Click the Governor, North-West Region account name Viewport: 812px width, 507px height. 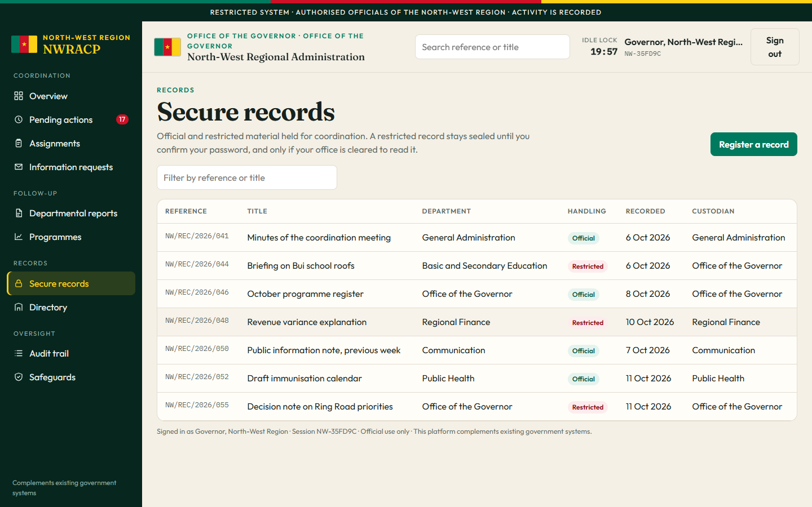point(683,42)
